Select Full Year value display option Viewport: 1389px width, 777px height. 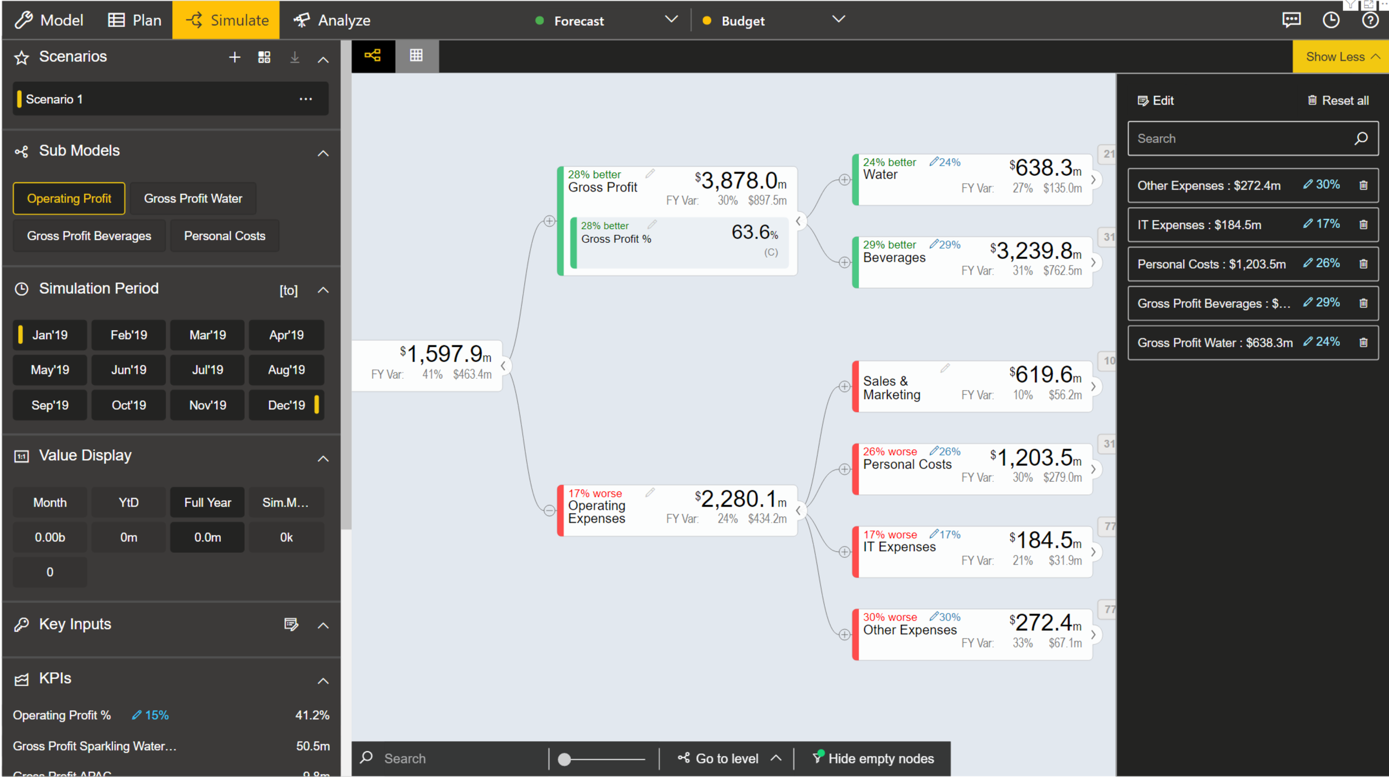207,502
